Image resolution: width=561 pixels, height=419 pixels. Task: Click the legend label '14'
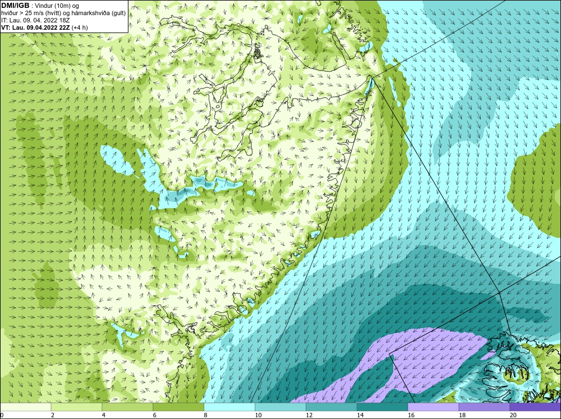pyautogui.click(x=360, y=415)
